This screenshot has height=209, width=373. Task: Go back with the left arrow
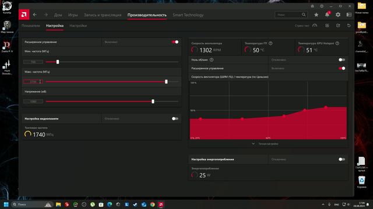point(35,15)
